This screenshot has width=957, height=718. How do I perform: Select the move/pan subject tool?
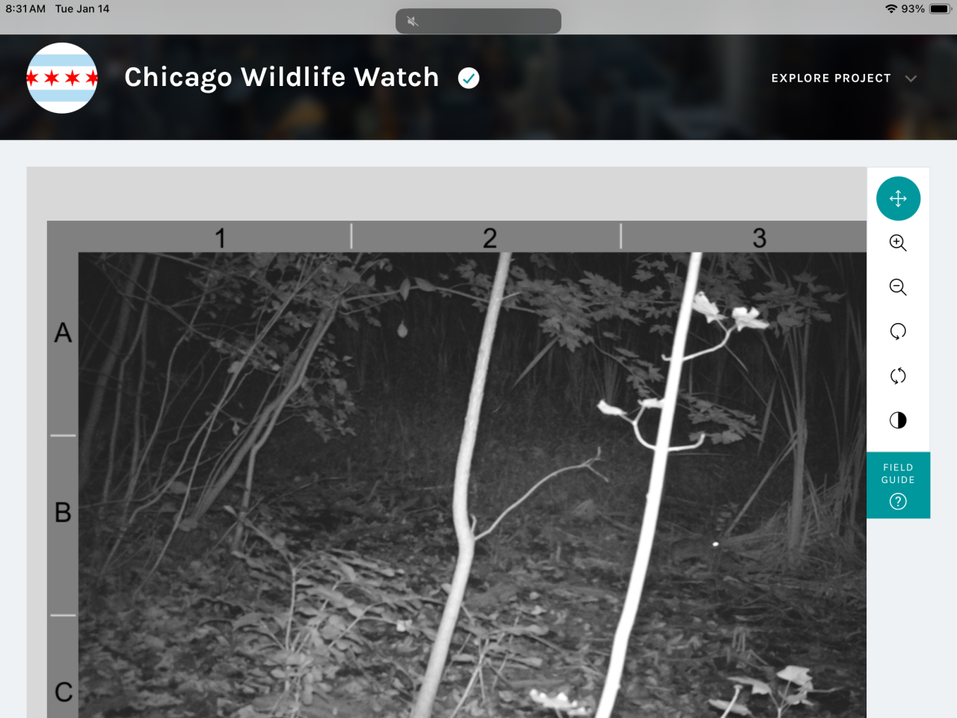(x=898, y=198)
